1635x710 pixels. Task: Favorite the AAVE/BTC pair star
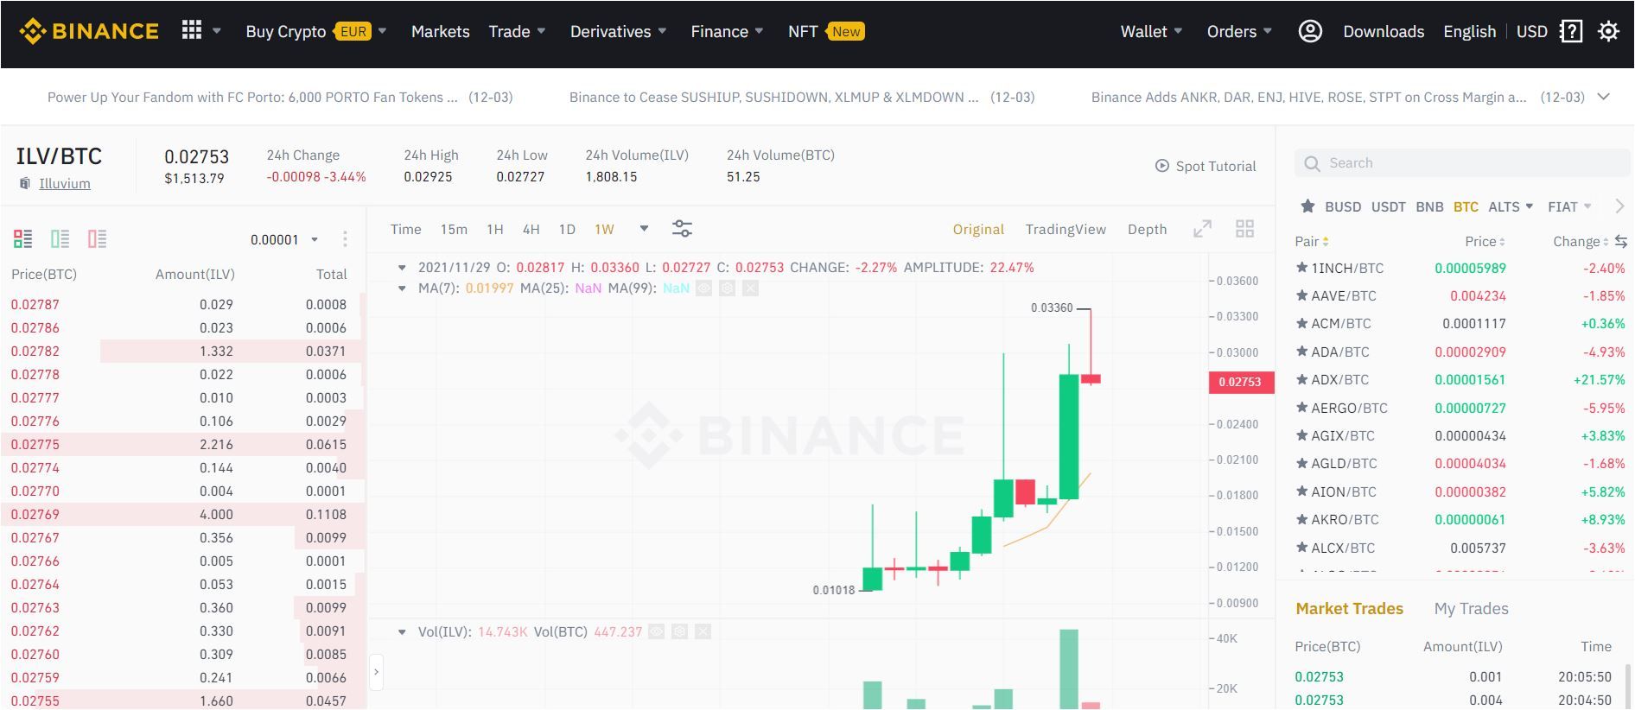tap(1302, 295)
